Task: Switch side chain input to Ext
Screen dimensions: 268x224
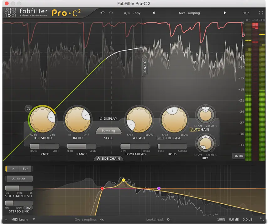Action: (25, 169)
